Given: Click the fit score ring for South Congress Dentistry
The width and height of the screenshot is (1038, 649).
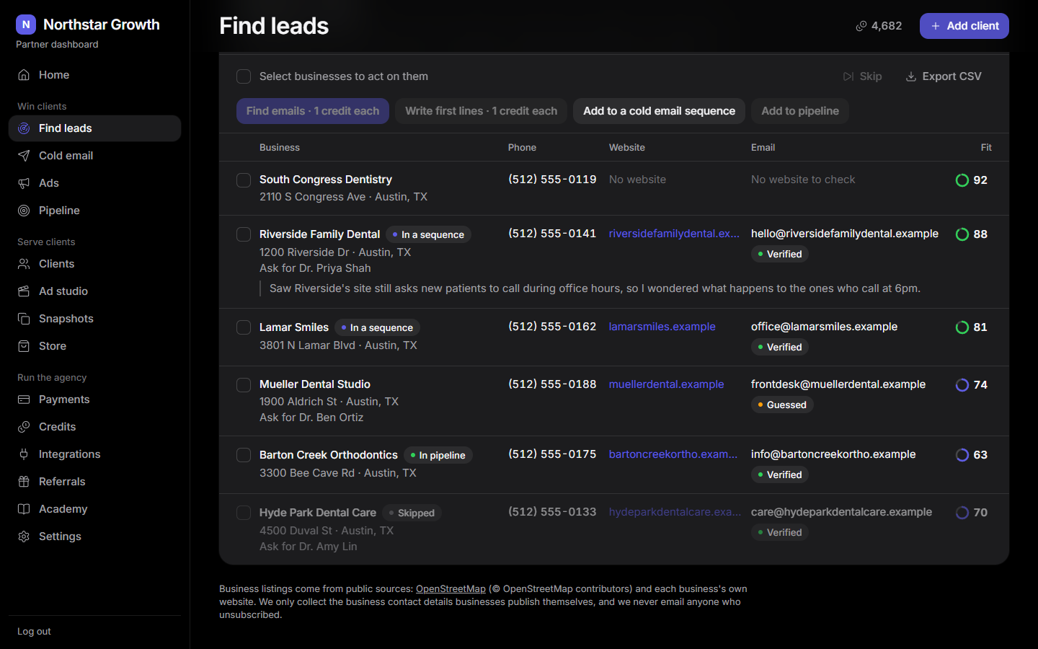Looking at the screenshot, I should point(962,180).
